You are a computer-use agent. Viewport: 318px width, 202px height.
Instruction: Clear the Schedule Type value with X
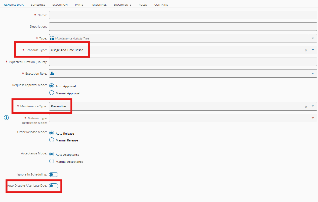click(306, 50)
